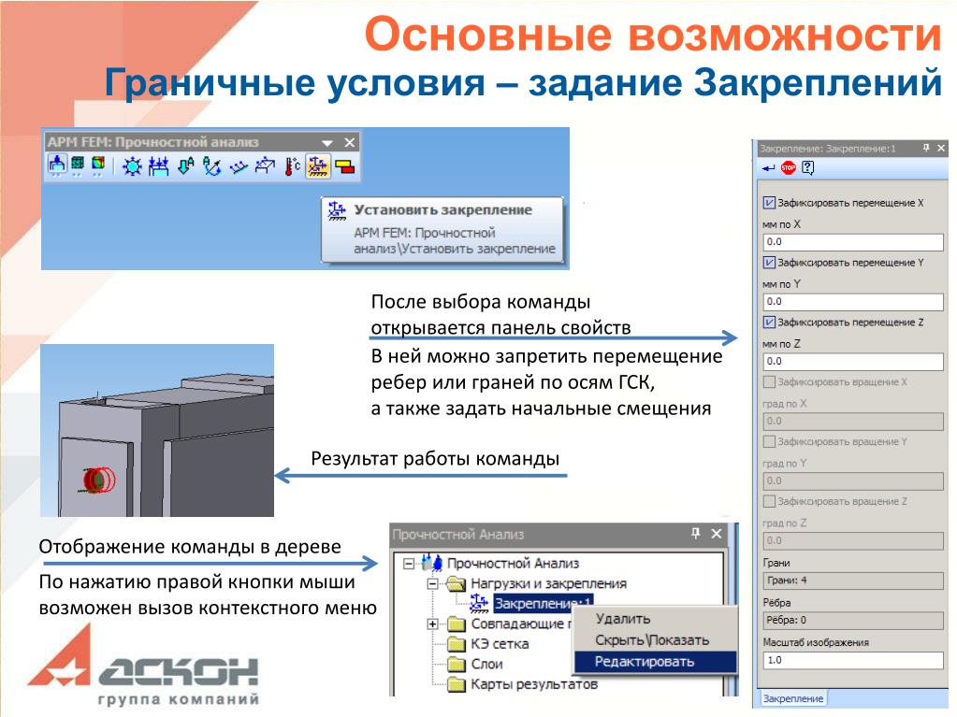This screenshot has height=717, width=957.
Task: Click the blue return arrow in Закрепление panel
Action: click(x=768, y=167)
